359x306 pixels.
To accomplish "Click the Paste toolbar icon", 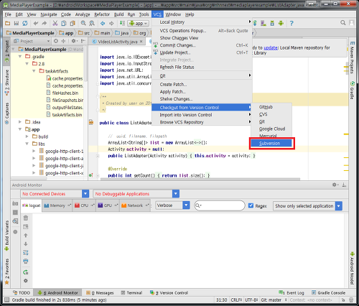I will click(x=73, y=23).
